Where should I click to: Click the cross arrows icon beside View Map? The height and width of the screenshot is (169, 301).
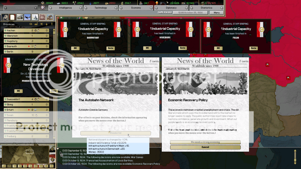coord(43,7)
